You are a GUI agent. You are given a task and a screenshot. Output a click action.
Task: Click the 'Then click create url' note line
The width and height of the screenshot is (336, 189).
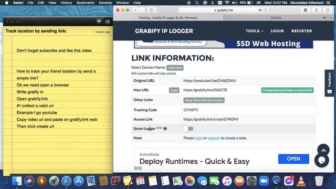click(35, 127)
